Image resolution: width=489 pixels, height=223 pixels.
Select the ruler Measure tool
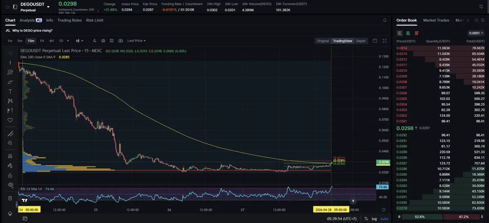tap(10, 134)
